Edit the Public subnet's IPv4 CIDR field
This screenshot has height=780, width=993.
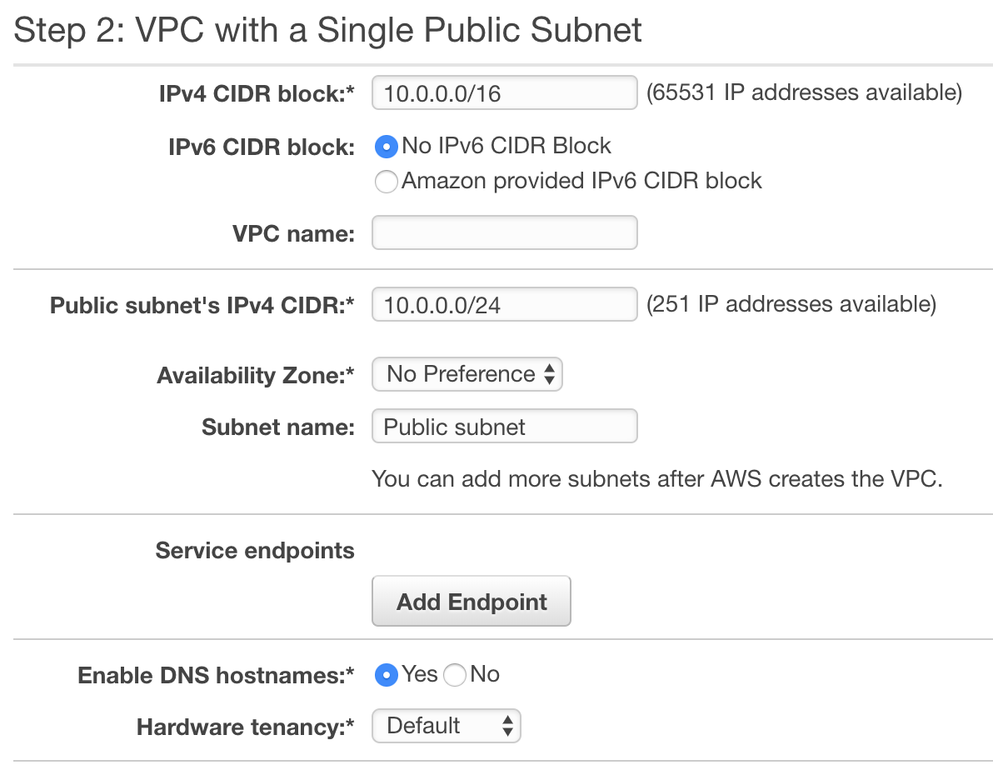click(505, 304)
